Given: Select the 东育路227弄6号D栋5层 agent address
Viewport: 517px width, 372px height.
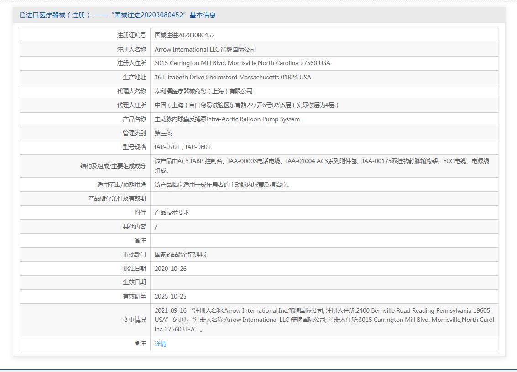Looking at the screenshot, I should [x=246, y=105].
